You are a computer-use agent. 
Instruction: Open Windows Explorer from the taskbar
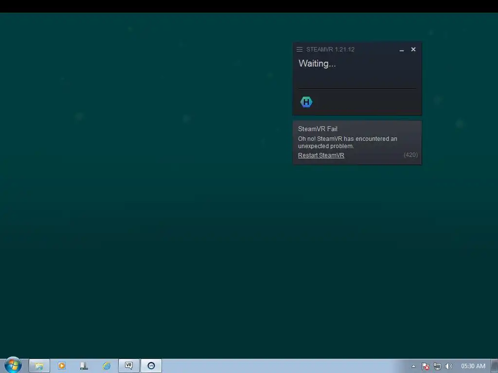39,366
